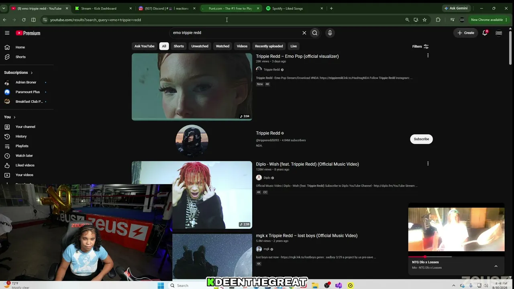Open YouTube notifications bell
This screenshot has width=514, height=289.
point(485,33)
